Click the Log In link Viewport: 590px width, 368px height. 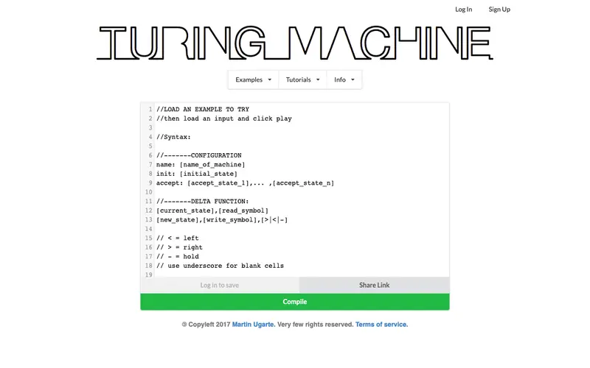[x=463, y=10]
